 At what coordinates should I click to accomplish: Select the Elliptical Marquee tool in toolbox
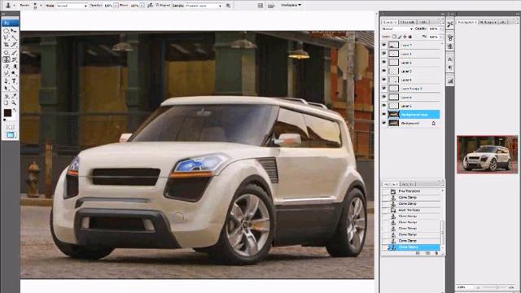(6, 31)
